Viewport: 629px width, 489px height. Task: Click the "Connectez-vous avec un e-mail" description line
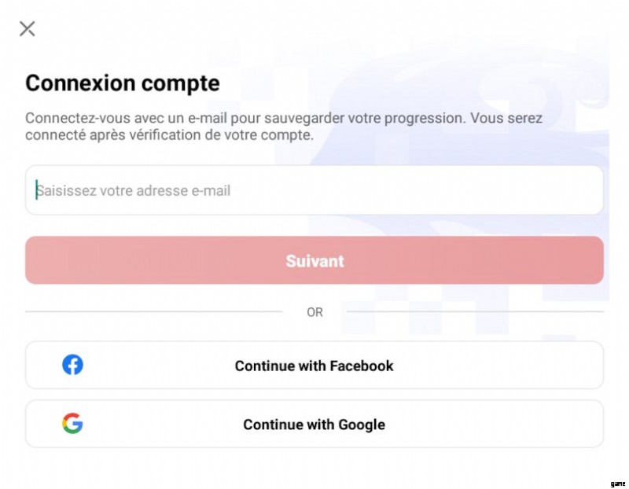tap(283, 119)
